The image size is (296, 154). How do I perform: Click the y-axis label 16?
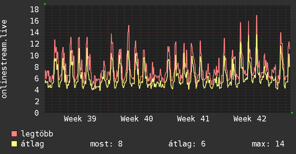tap(34, 21)
